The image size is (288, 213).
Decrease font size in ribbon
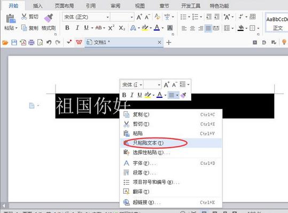click(x=147, y=17)
